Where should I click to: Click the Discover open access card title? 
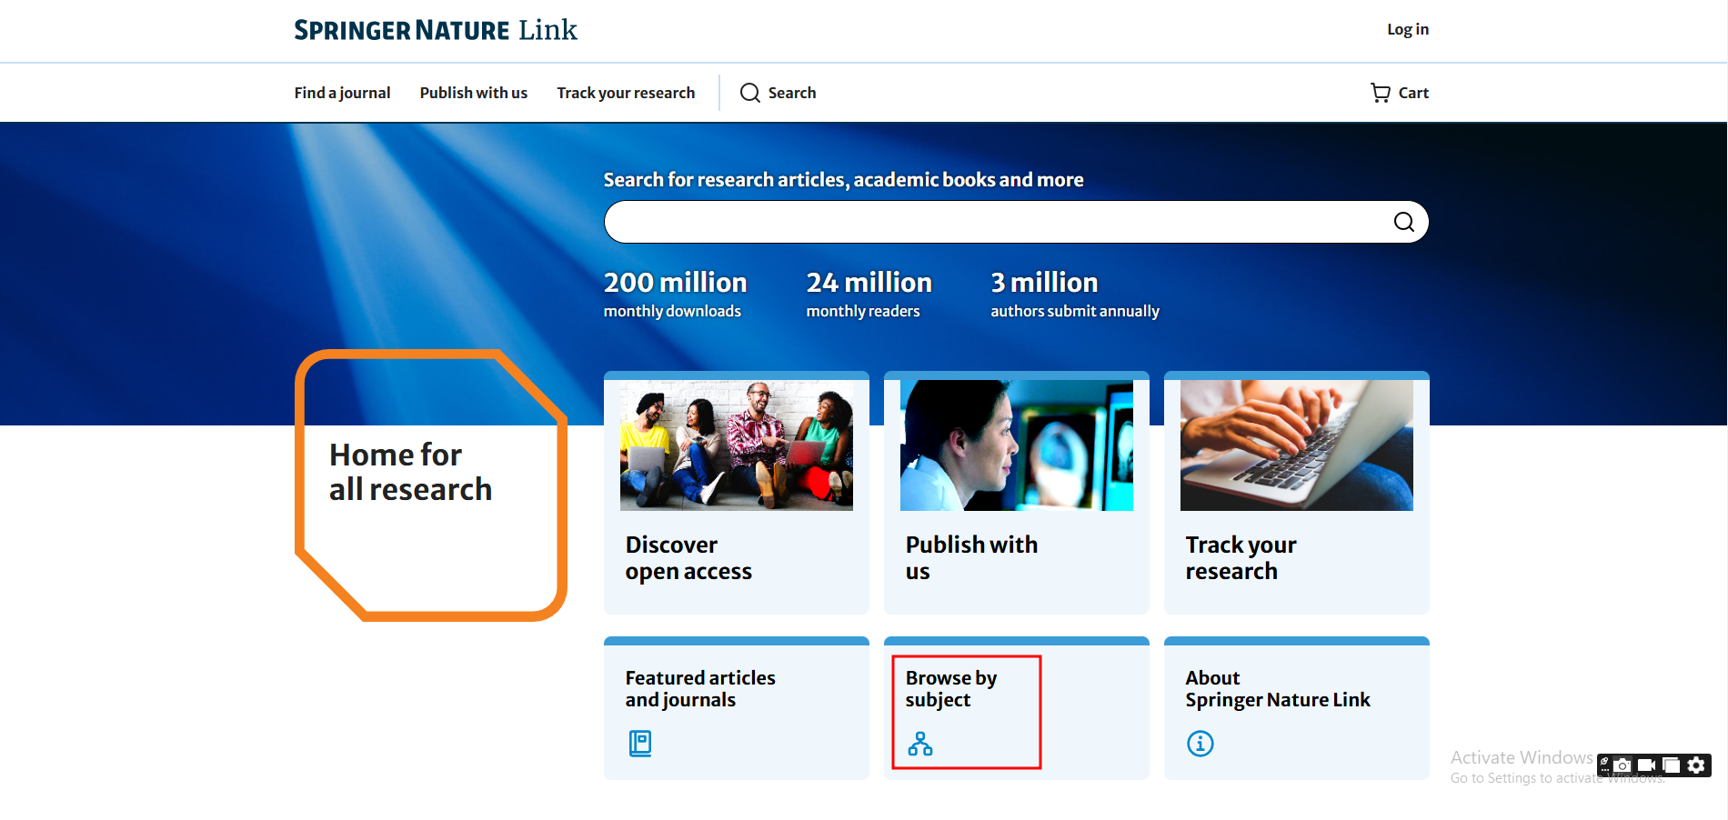[688, 558]
